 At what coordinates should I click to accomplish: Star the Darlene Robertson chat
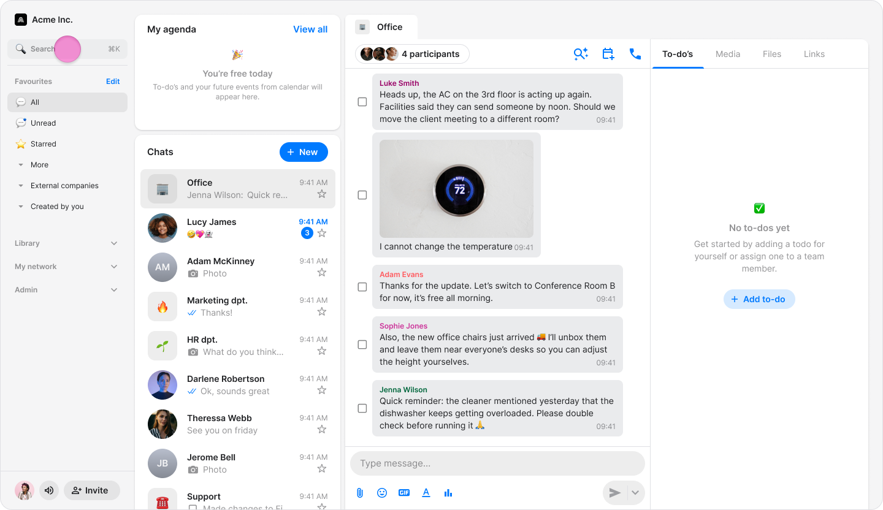(322, 390)
